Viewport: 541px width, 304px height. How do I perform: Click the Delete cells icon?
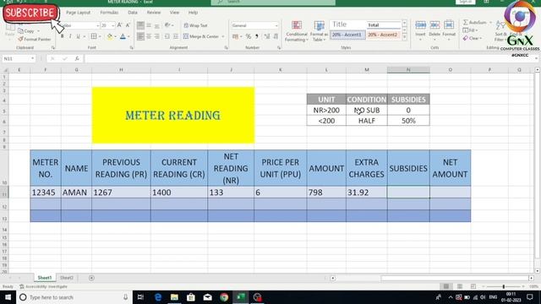point(434,24)
